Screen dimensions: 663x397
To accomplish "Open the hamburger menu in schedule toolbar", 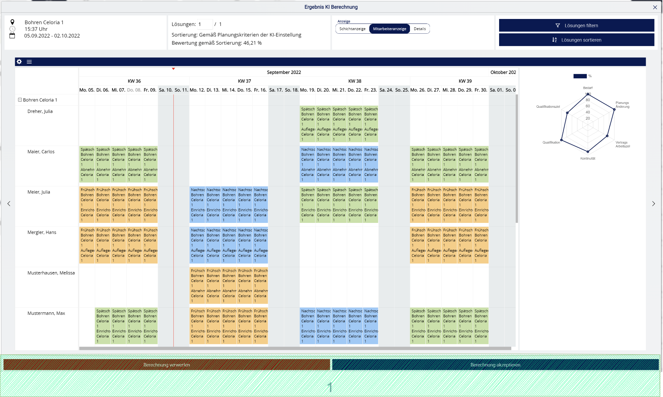I will click(x=29, y=62).
